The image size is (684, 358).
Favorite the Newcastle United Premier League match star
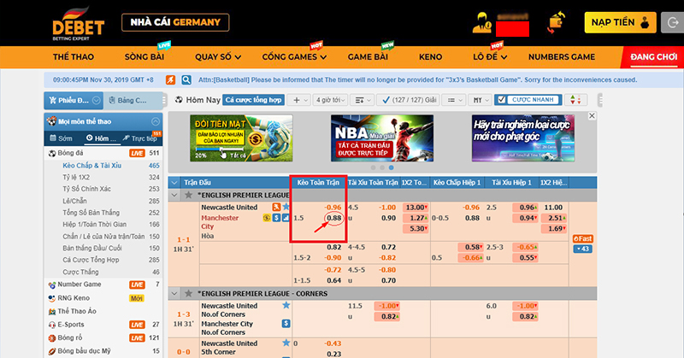286,207
